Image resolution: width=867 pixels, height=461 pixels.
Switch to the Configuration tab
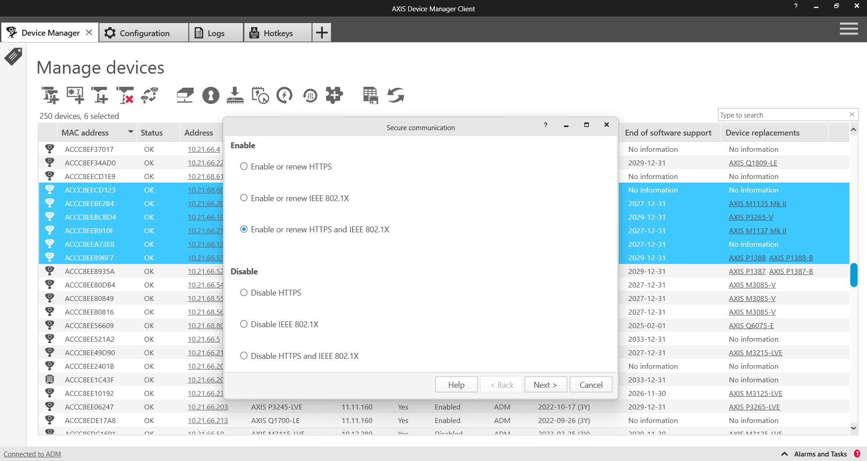coord(144,33)
